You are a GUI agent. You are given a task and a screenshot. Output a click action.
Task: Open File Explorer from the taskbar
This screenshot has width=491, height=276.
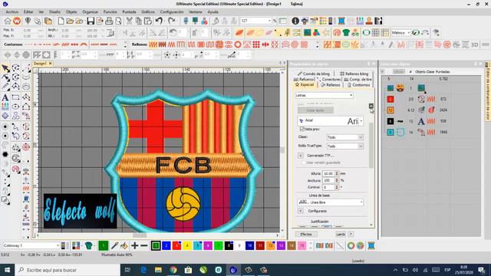pyautogui.click(x=158, y=270)
